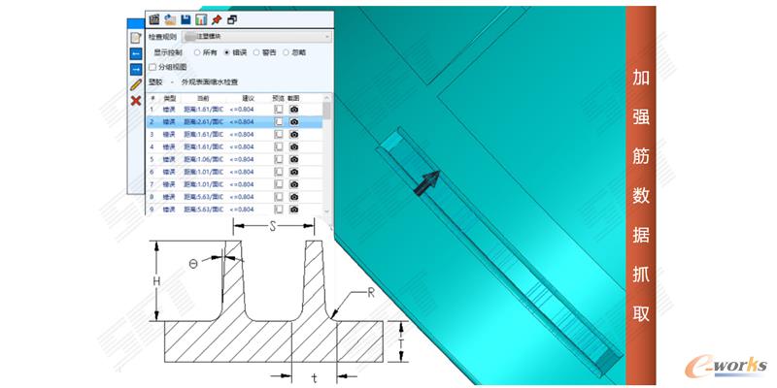Click the yellow pencil edit icon
This screenshot has width=777, height=388.
(x=136, y=85)
